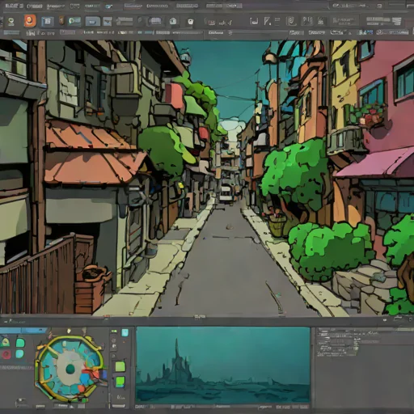
Task: Select the blue highlighted bar atop the bottom-left panel
Action: (x=23, y=331)
